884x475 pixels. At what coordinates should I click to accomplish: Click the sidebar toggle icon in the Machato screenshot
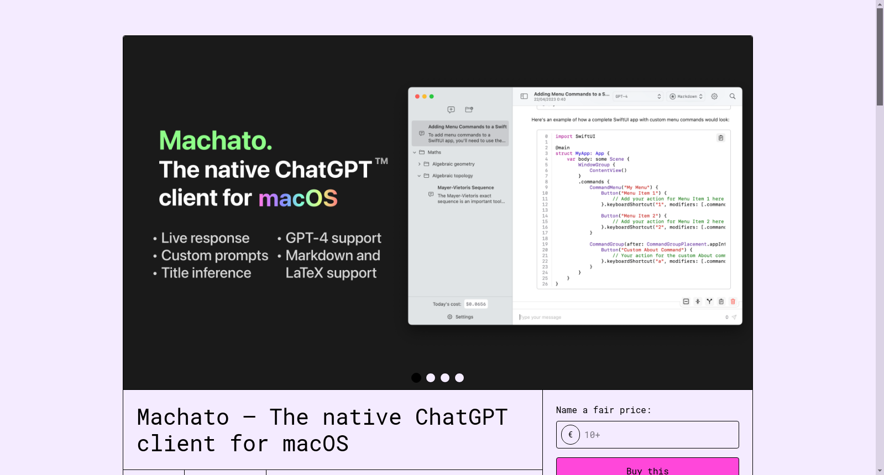[x=524, y=96]
